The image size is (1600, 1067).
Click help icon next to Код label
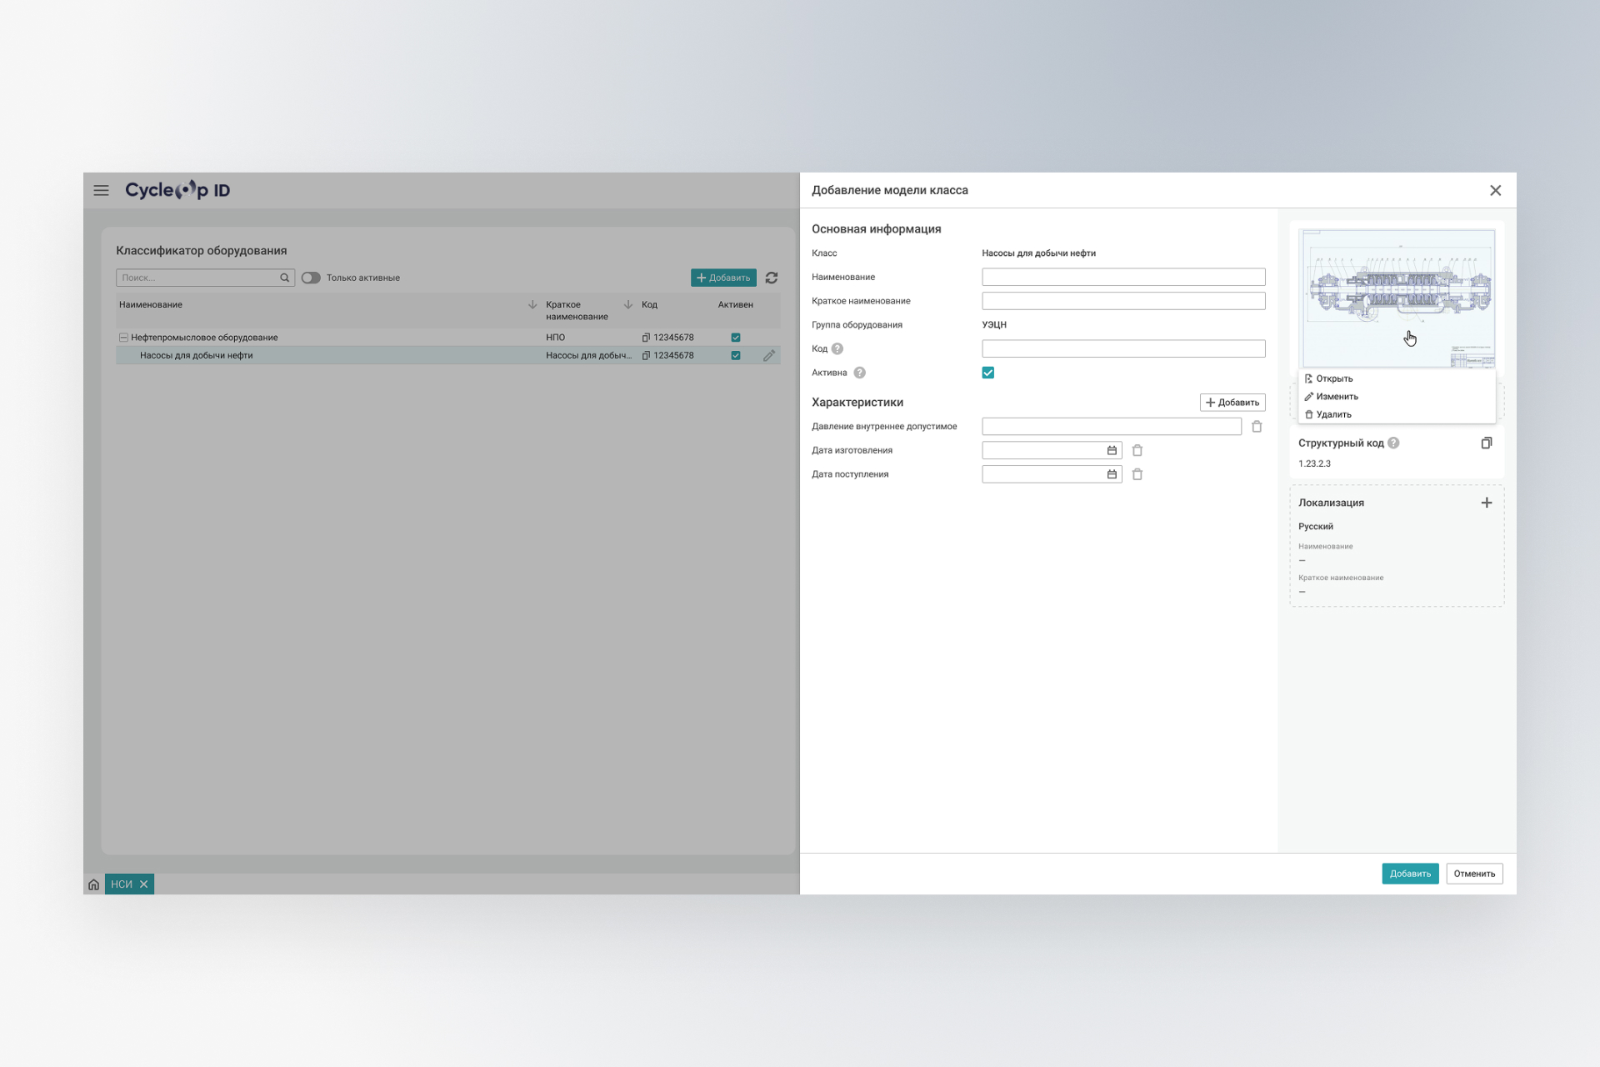point(837,349)
